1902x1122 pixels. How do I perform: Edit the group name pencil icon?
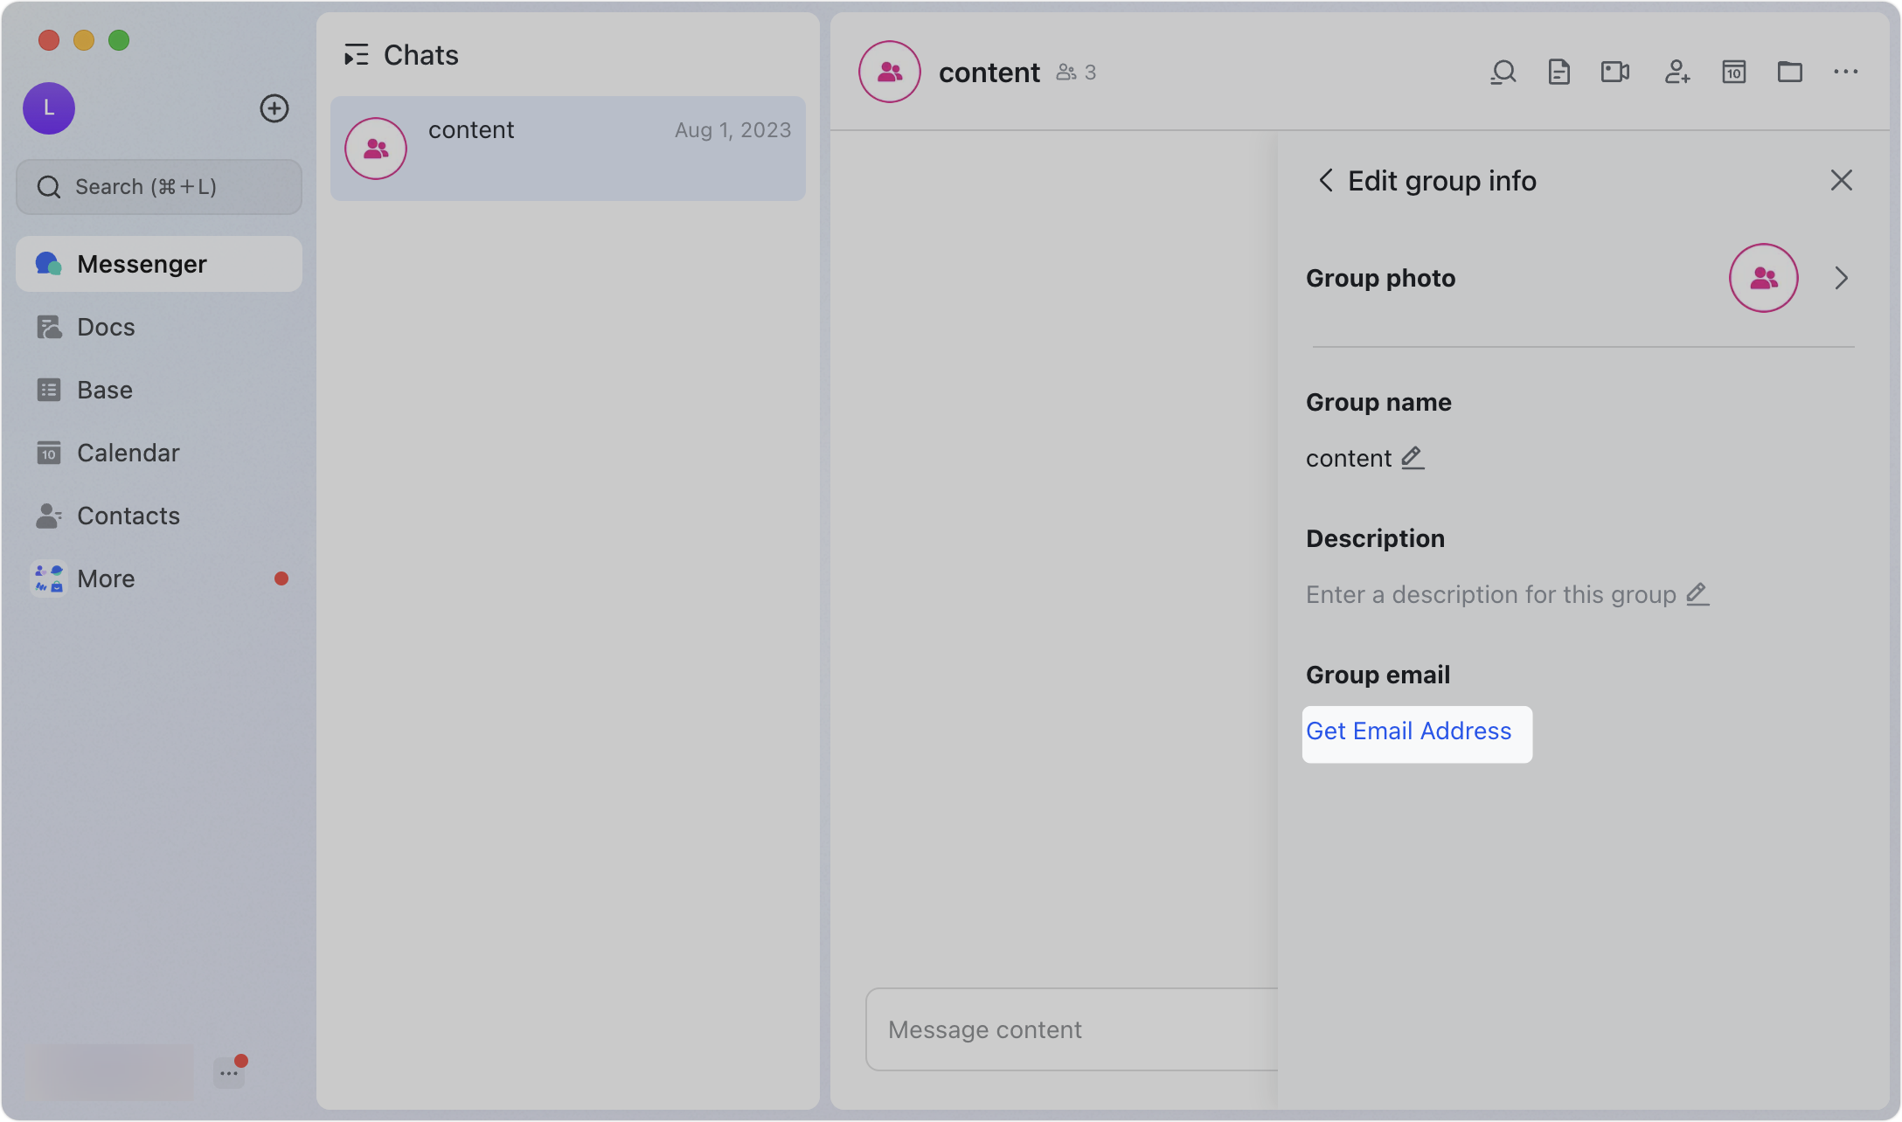(1413, 458)
